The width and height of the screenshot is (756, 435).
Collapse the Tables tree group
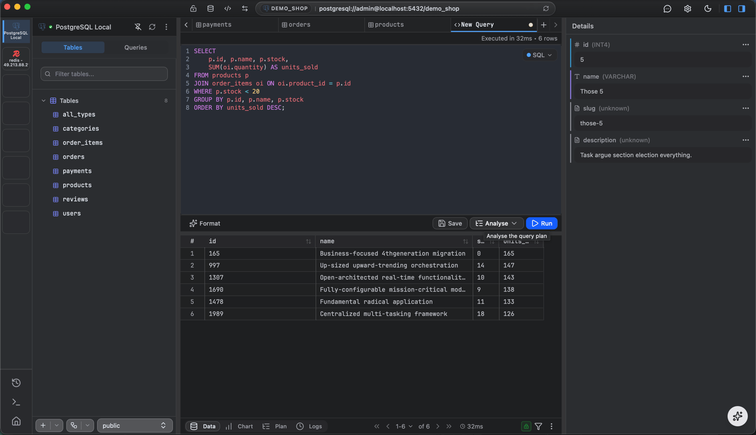[x=43, y=101]
